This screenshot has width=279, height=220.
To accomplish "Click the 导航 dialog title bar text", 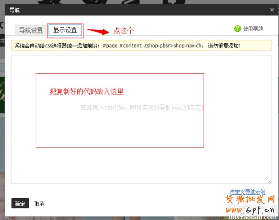I will click(15, 9).
